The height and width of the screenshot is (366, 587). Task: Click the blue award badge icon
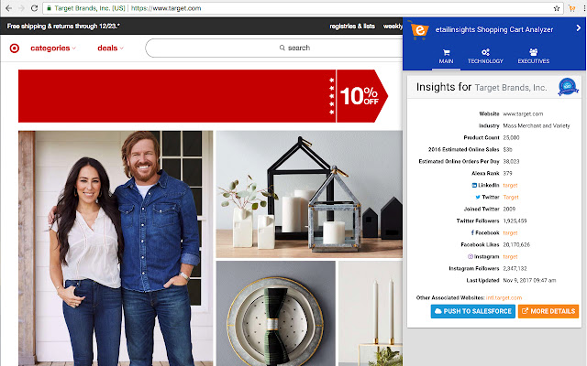[568, 87]
